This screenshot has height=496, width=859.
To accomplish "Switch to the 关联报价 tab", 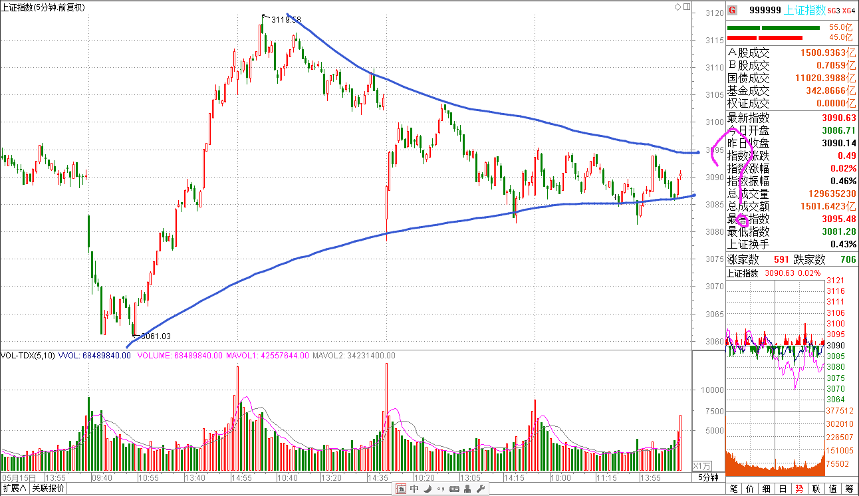I will [x=49, y=489].
